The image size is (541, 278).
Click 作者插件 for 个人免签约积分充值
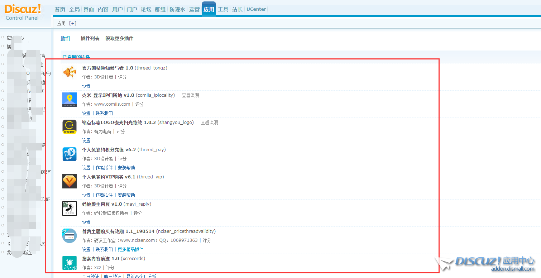tap(104, 168)
